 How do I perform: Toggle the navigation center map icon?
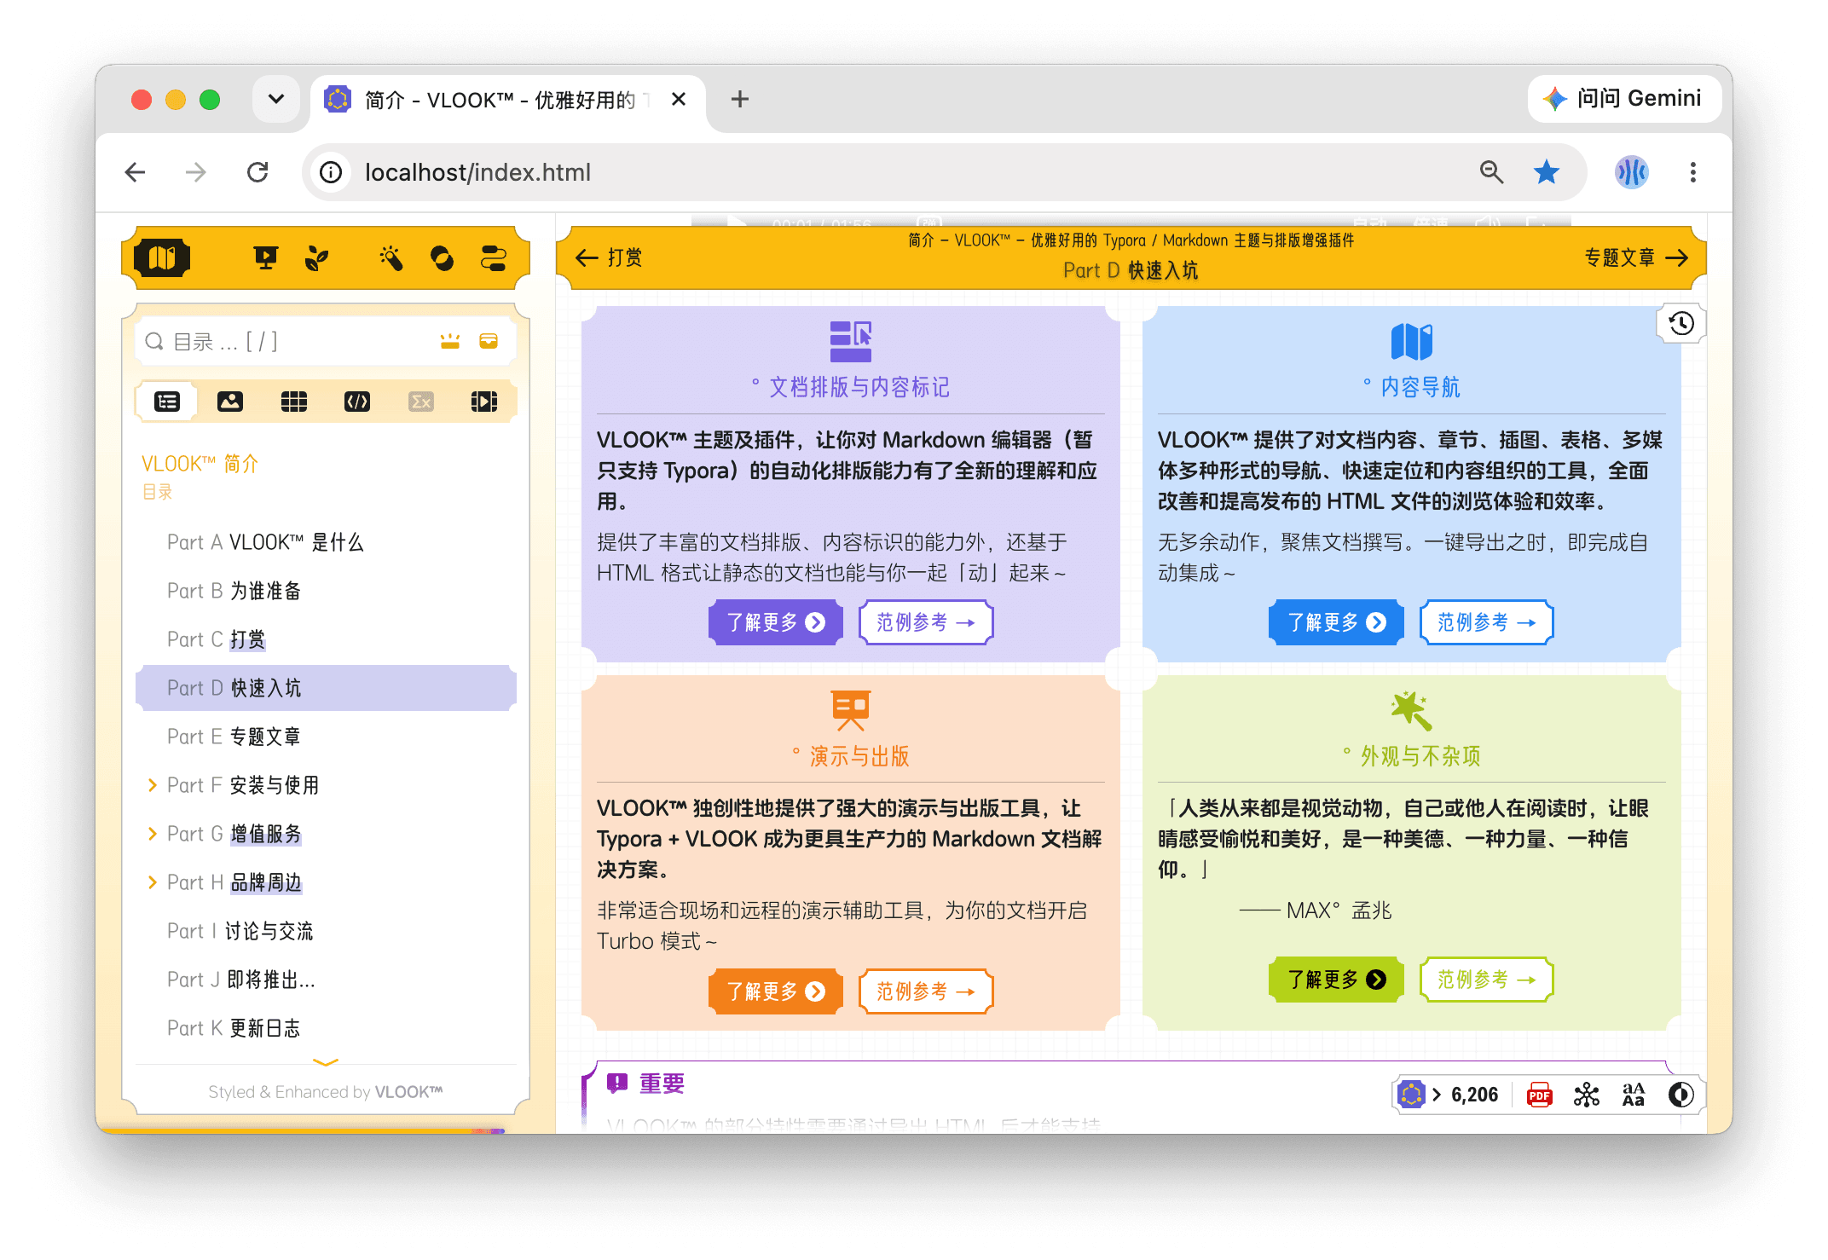[x=161, y=257]
